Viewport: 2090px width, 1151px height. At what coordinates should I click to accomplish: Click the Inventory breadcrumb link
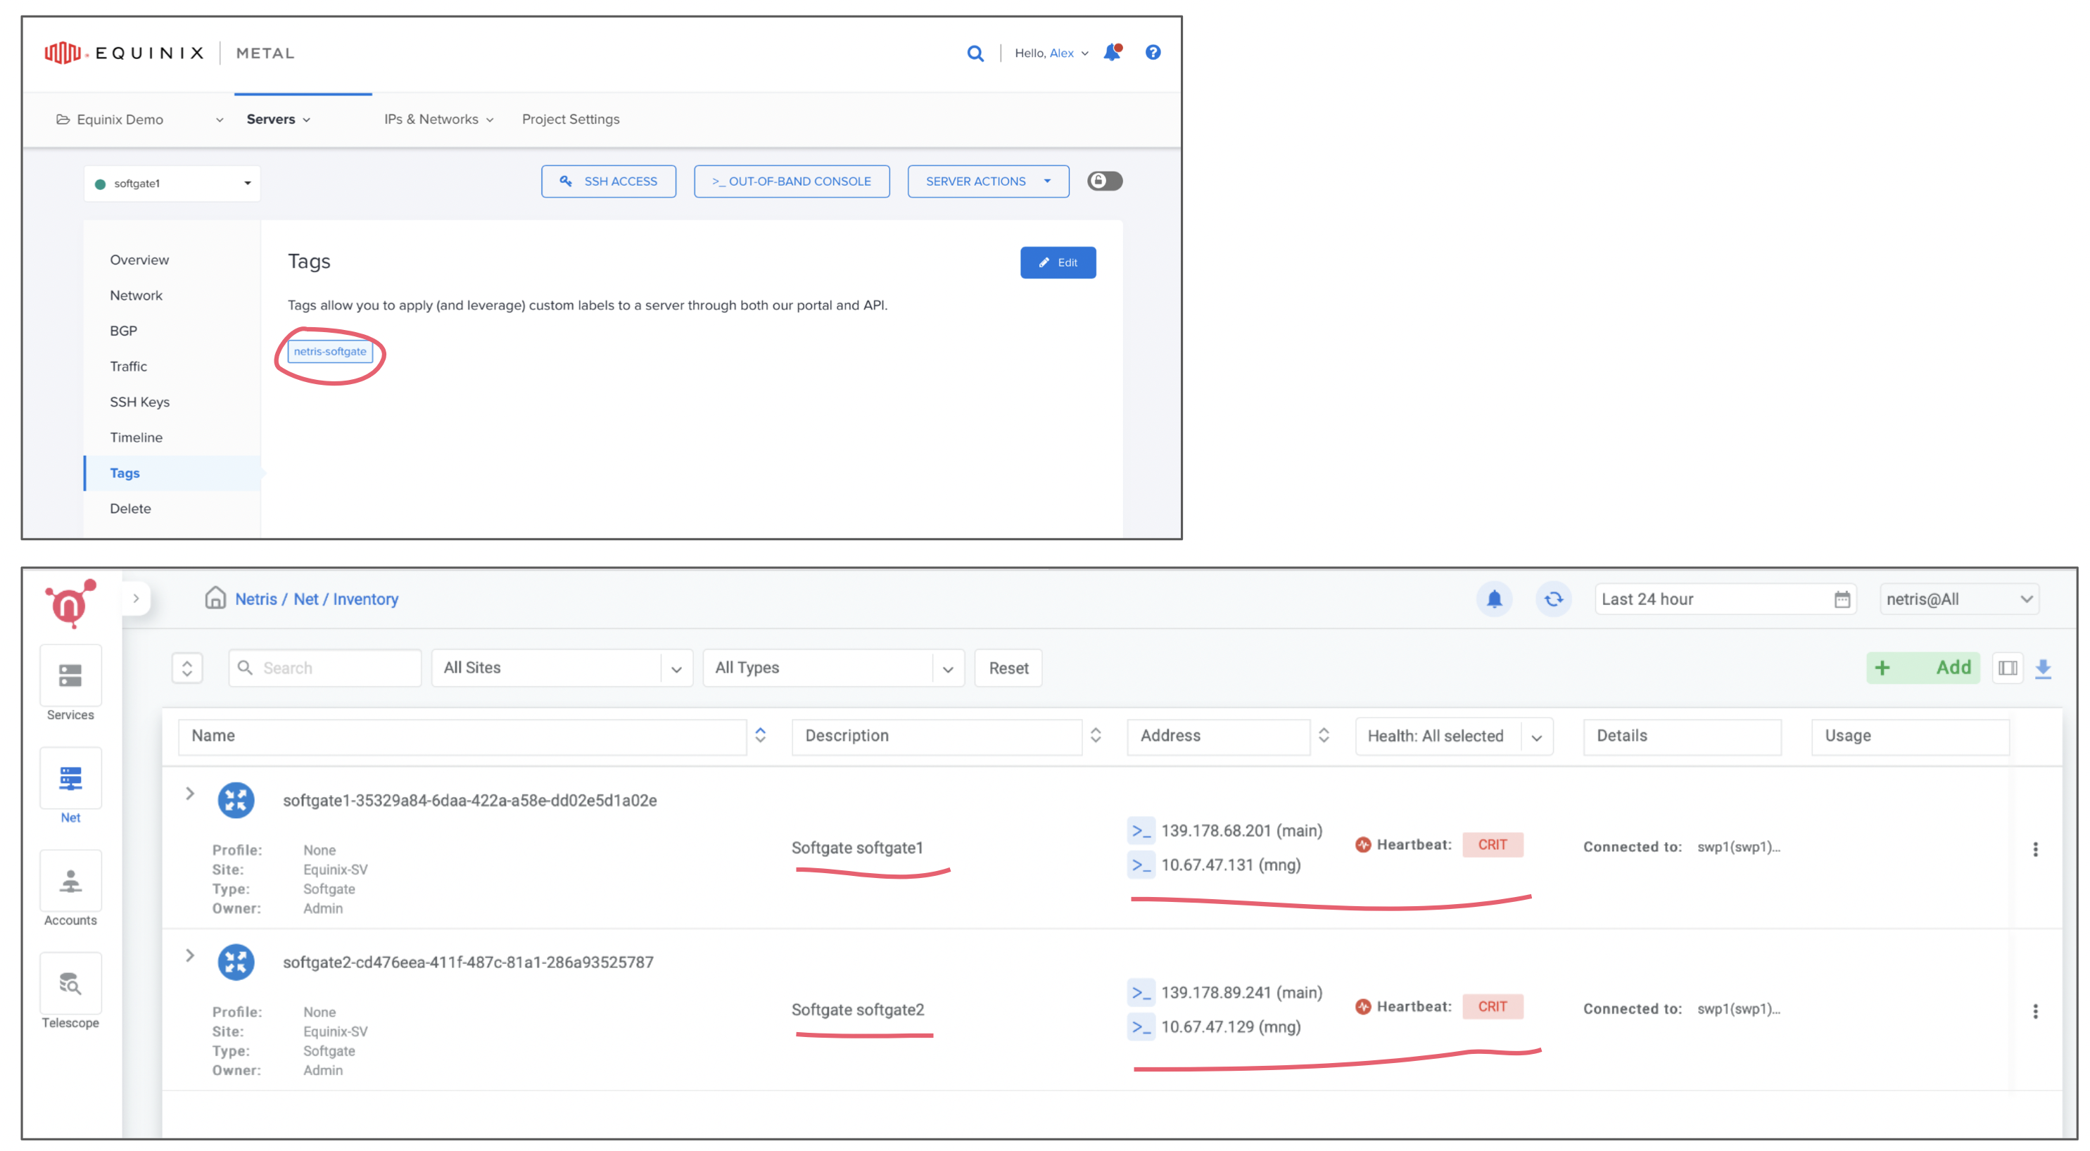(x=365, y=599)
